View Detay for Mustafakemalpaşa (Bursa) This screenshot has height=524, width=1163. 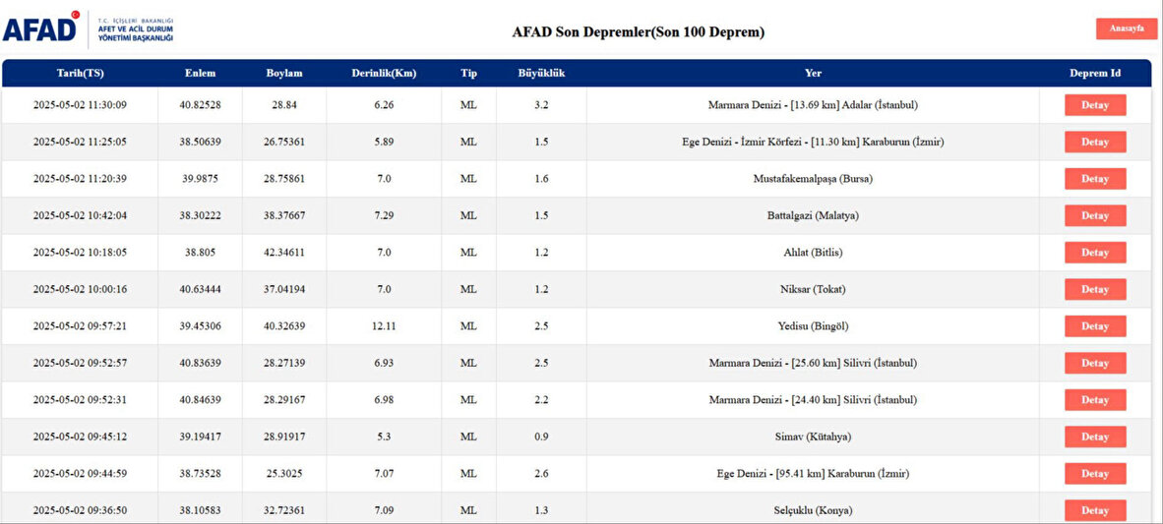pos(1095,179)
